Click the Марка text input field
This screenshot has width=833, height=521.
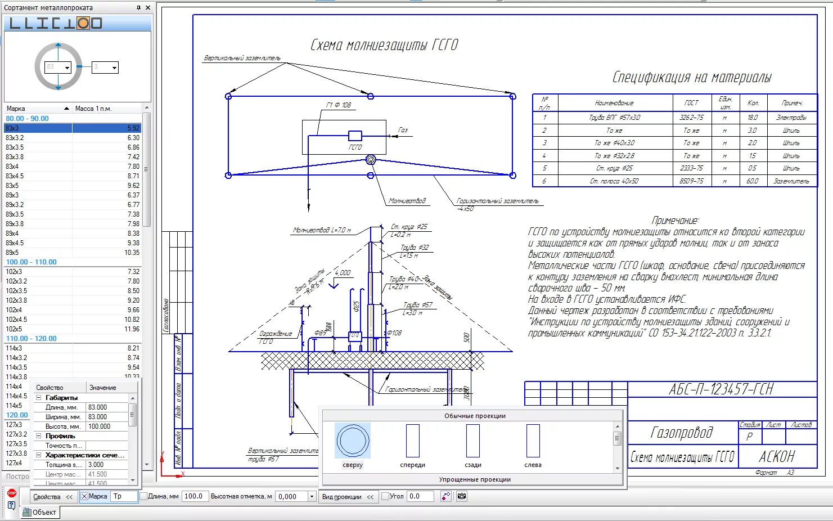[124, 496]
